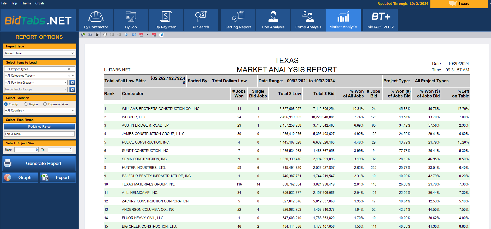Open Pay Item Groups settings gear
This screenshot has height=229, width=491.
click(x=72, y=83)
